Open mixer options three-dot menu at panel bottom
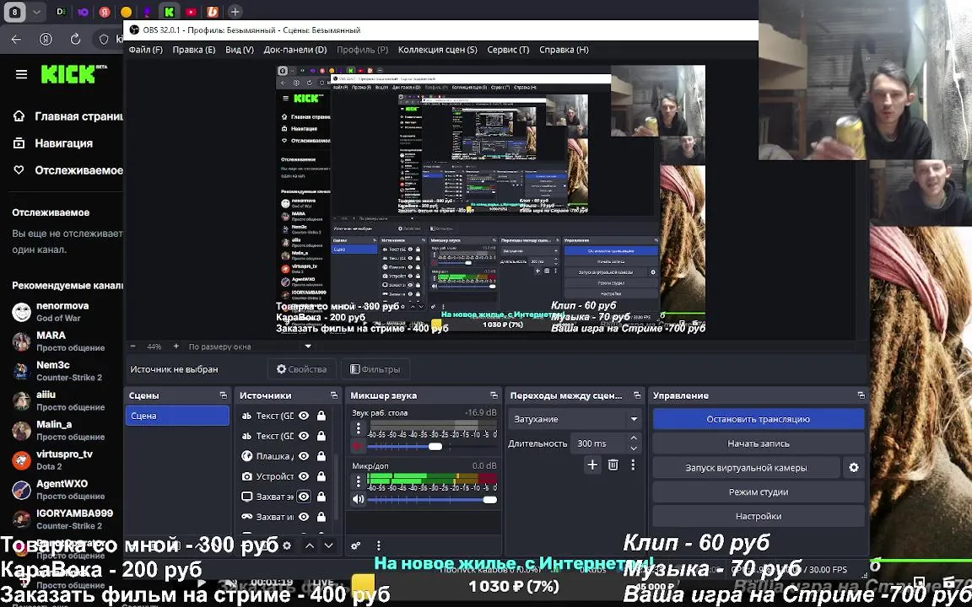Viewport: 972px width, 607px height. pyautogui.click(x=378, y=545)
